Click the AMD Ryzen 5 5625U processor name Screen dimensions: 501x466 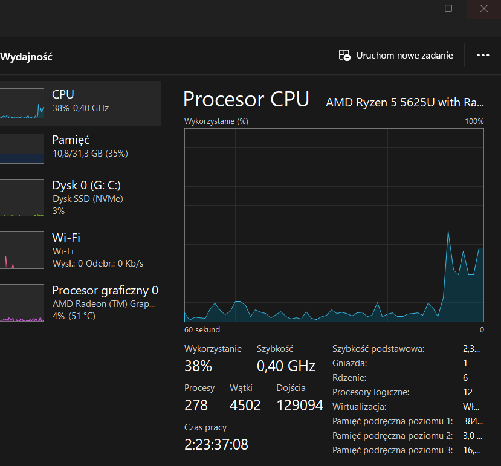(405, 102)
